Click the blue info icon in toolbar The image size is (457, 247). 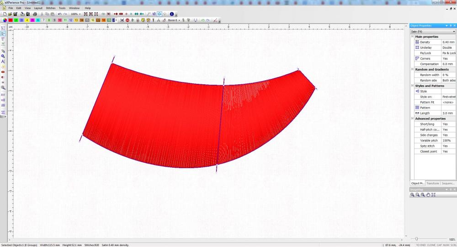point(171,14)
